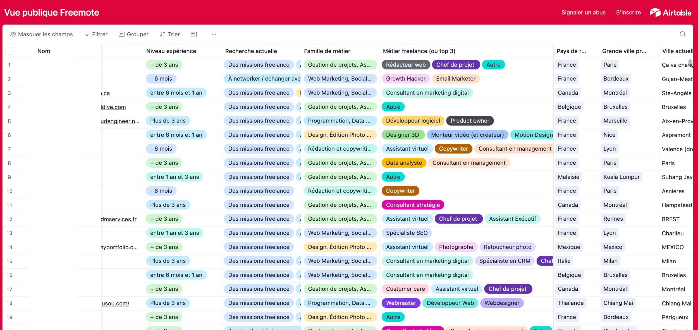
Task: Select the Niveau expérience column header
Action: click(x=171, y=51)
